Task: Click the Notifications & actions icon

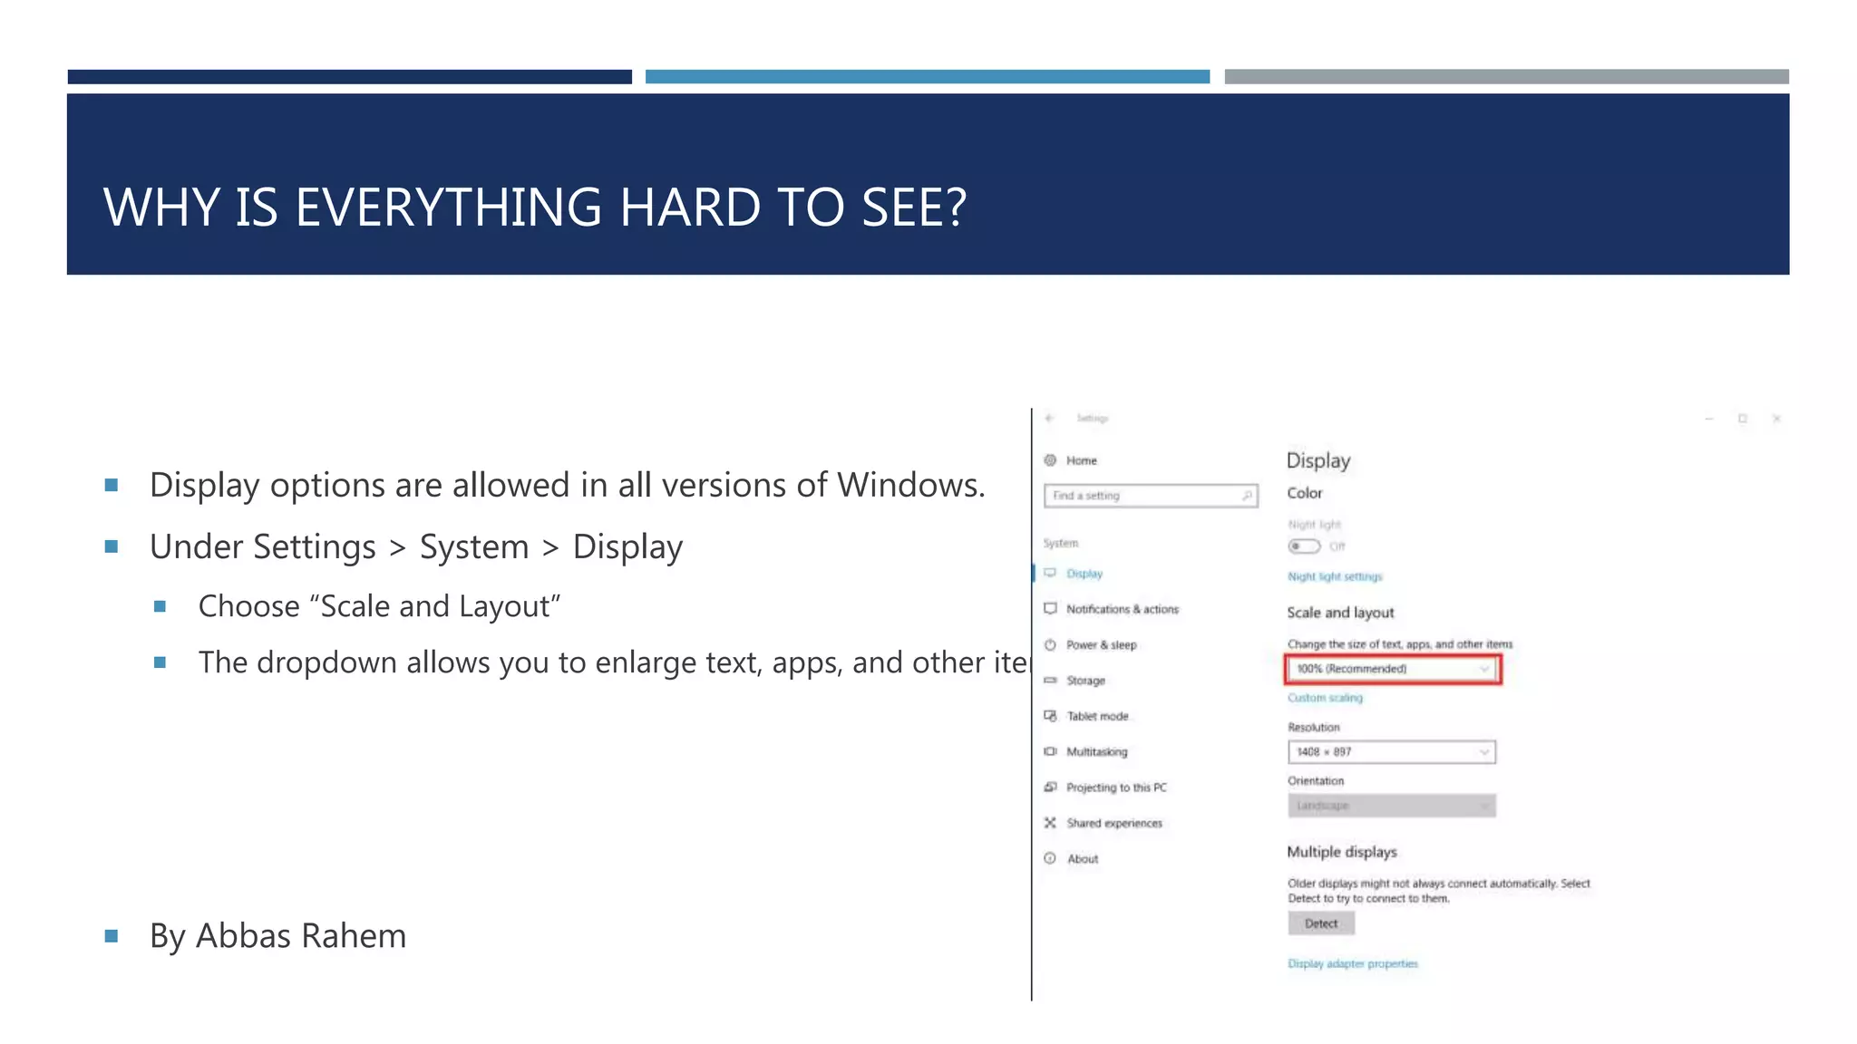Action: tap(1050, 609)
